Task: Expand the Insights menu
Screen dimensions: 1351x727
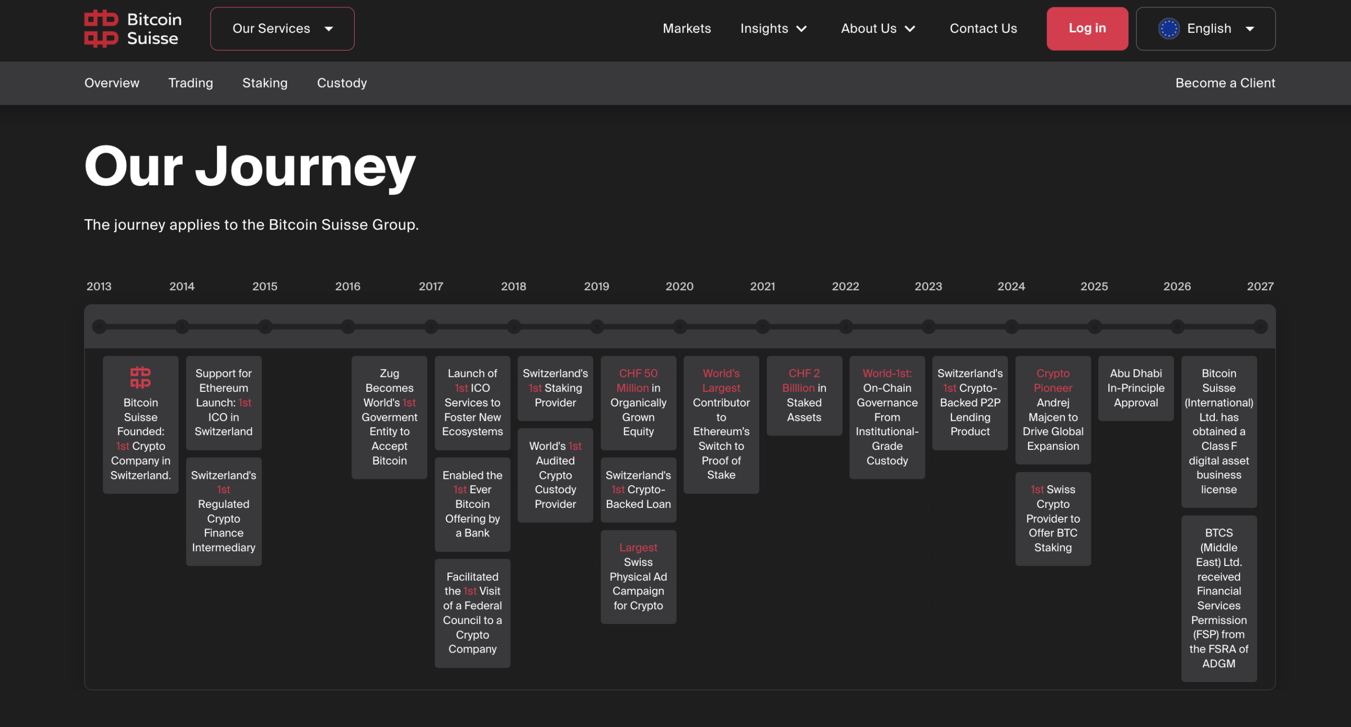Action: coord(774,29)
